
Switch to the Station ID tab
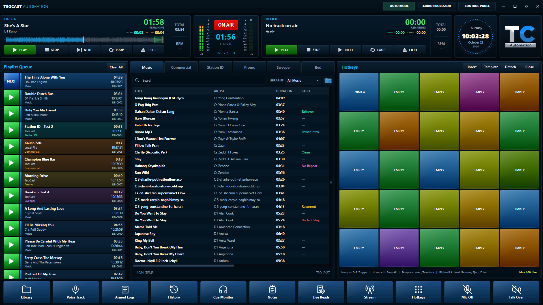tap(215, 67)
